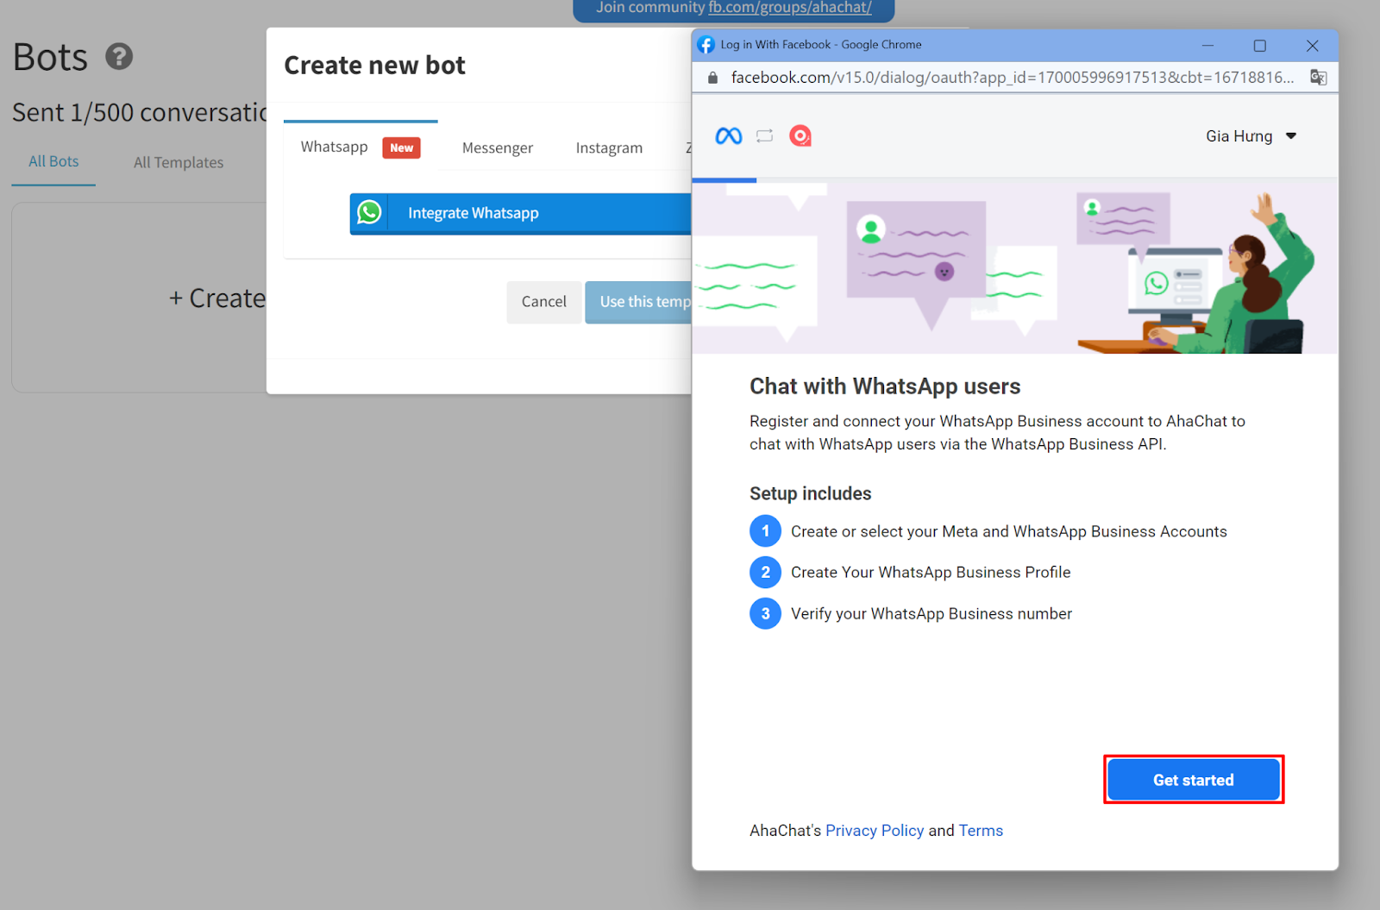1380x910 pixels.
Task: Maximize the Log in With Facebook window
Action: coord(1260,46)
